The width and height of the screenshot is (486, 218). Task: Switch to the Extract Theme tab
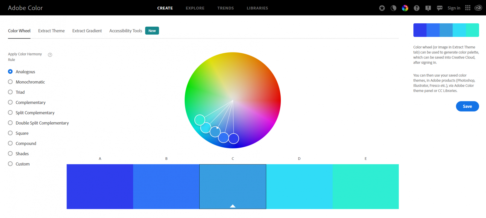click(x=51, y=31)
